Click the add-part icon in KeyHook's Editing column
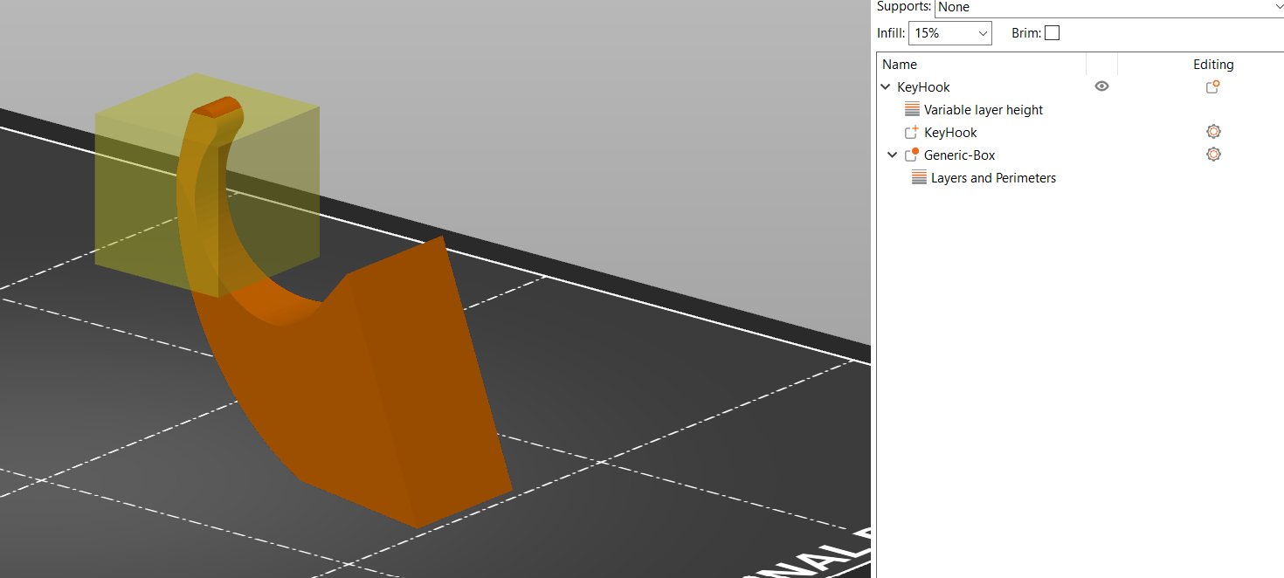The image size is (1284, 578). pos(1212,86)
